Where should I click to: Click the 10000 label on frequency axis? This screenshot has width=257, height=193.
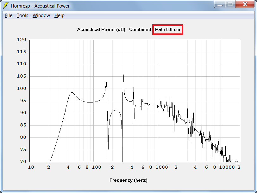(227, 167)
